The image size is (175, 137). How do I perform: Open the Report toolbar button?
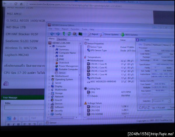tap(93, 34)
